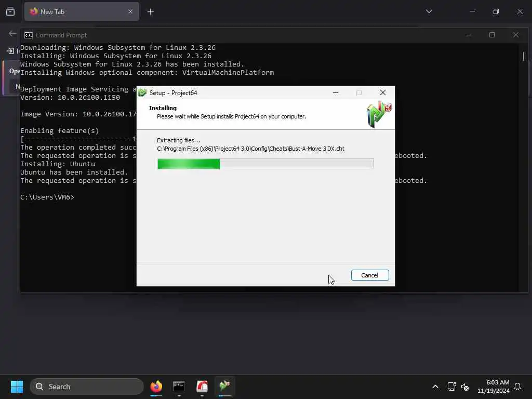Click the 'Extracting files...' status text
The height and width of the screenshot is (399, 532).
(179, 140)
